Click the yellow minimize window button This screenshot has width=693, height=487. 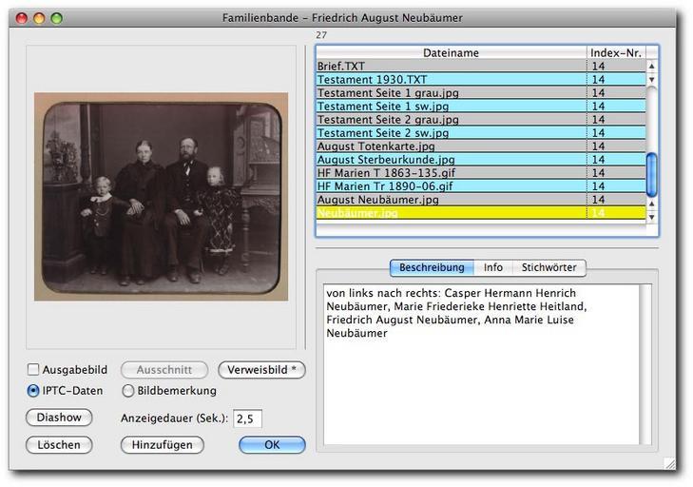pyautogui.click(x=39, y=18)
